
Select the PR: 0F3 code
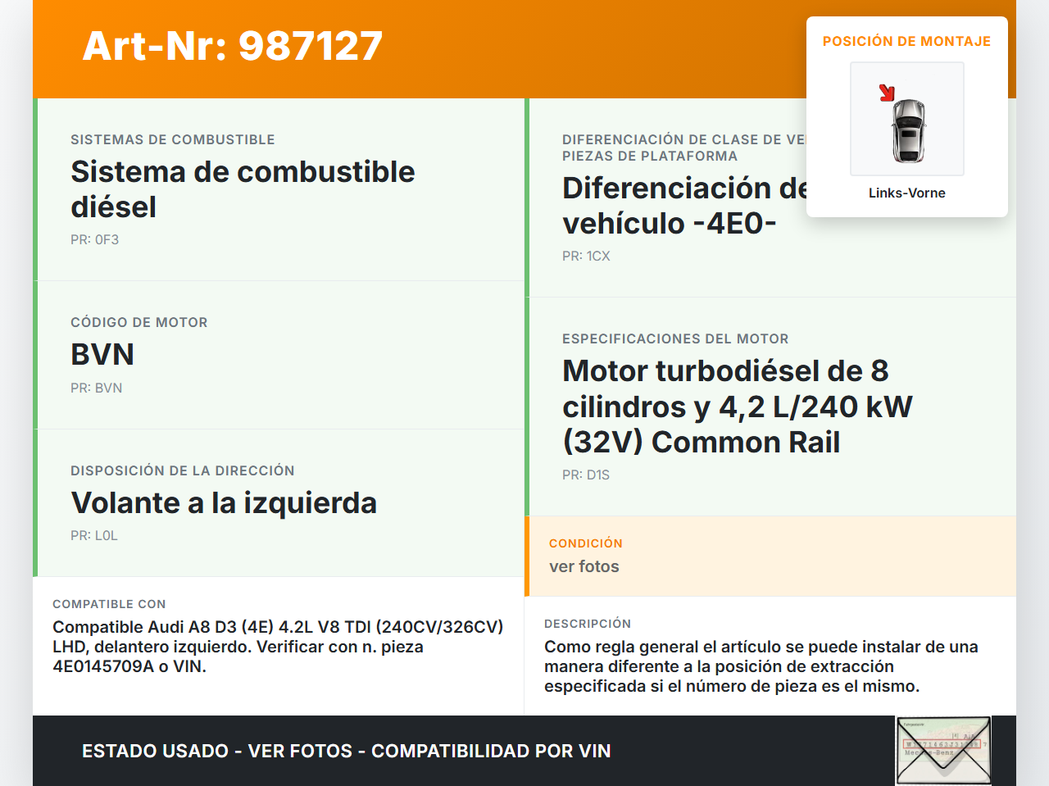95,239
